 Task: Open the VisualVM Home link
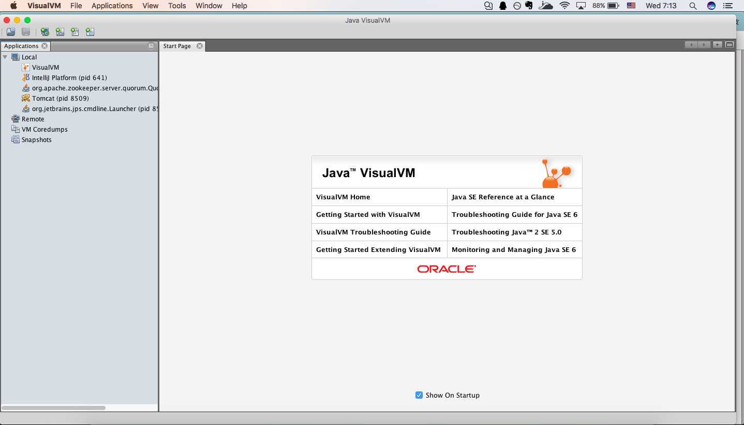coord(343,197)
